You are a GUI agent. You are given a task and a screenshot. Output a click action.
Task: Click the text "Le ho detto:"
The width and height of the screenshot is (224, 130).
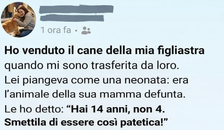34,109
